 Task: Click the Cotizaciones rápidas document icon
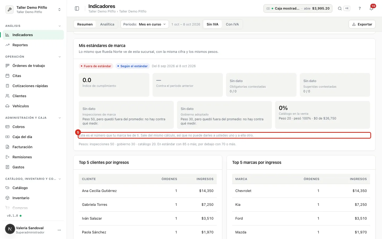tap(7, 86)
